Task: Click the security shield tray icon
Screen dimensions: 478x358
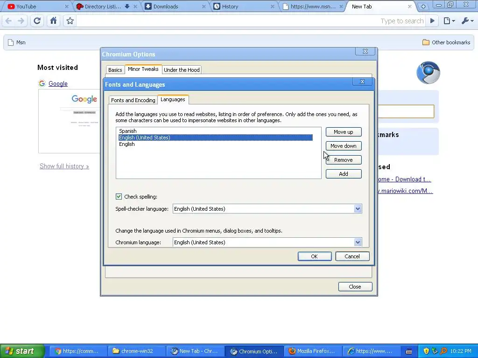Action: pos(426,351)
